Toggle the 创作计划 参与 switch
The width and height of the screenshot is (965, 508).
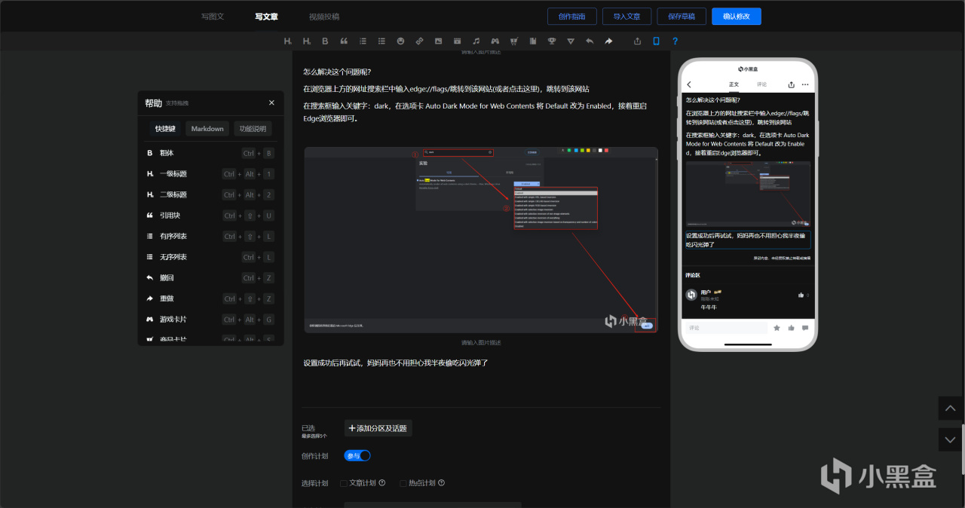357,455
